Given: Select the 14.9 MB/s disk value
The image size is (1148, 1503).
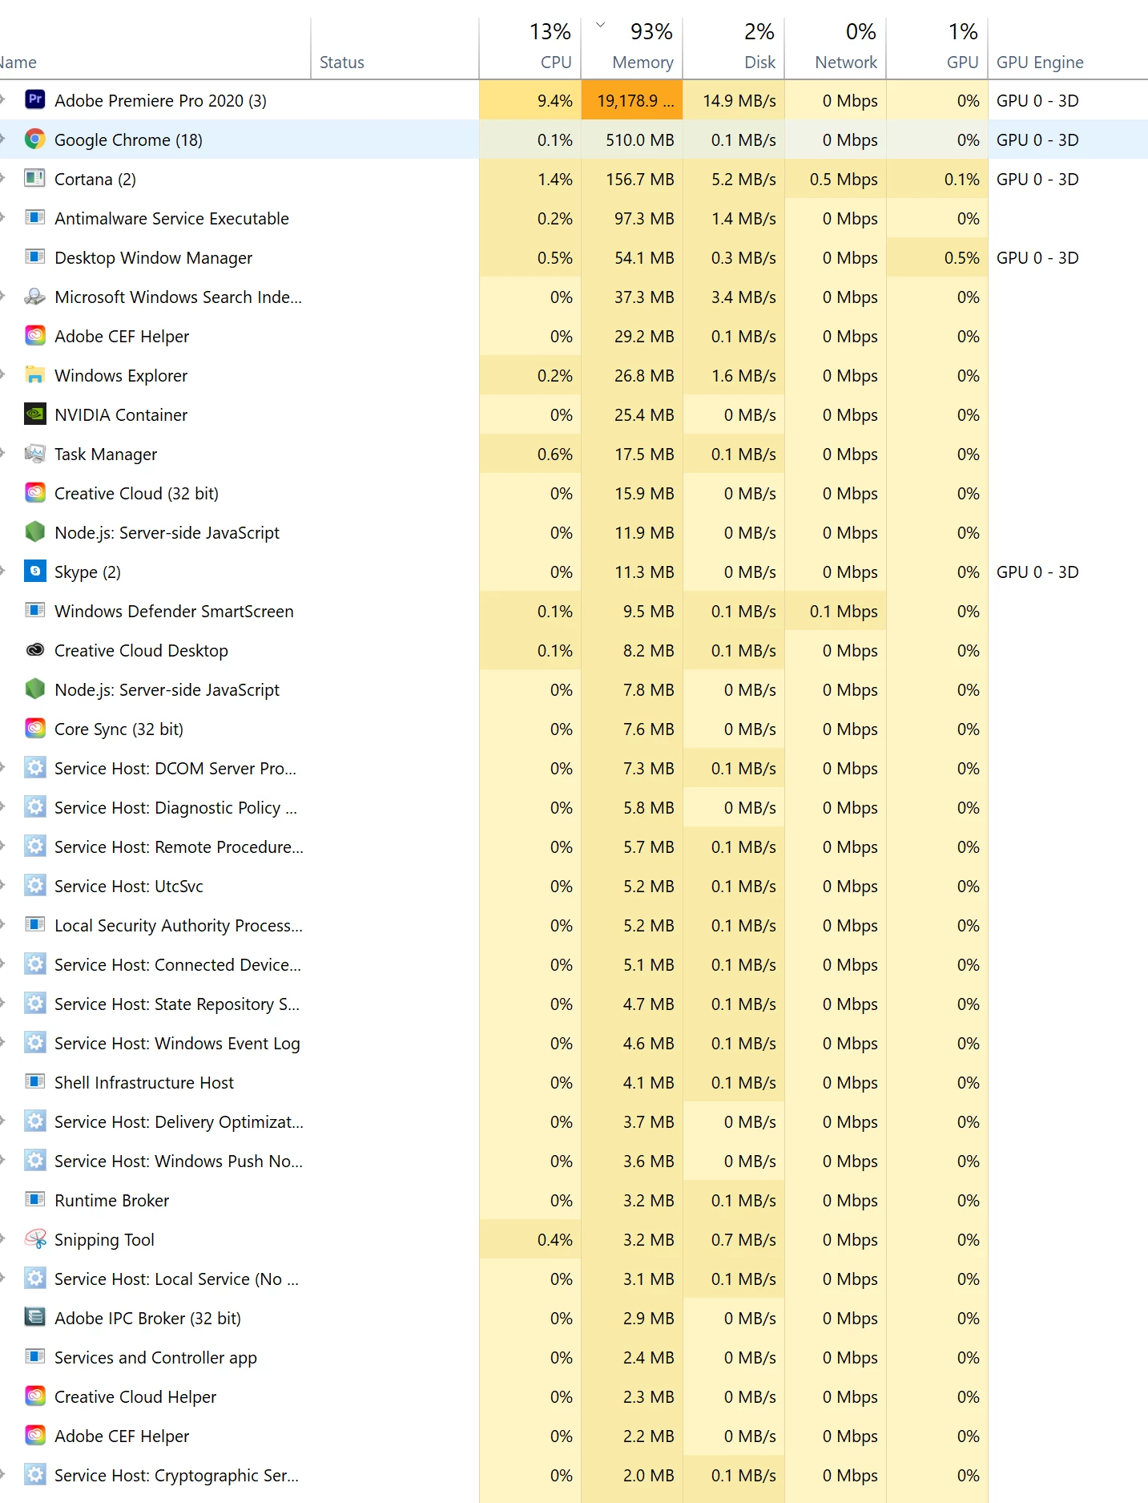Looking at the screenshot, I should 734,100.
